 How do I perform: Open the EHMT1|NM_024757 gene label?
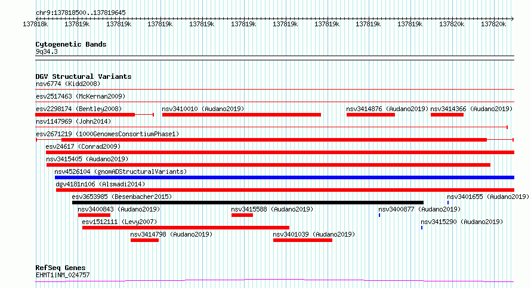(63, 275)
